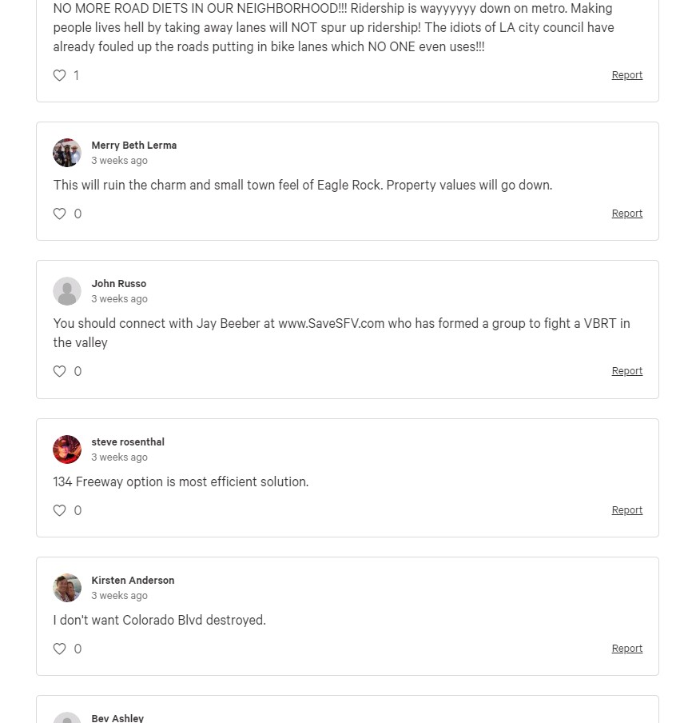The image size is (684, 723).
Task: Report Kirsten Anderson's comment
Action: pyautogui.click(x=626, y=649)
